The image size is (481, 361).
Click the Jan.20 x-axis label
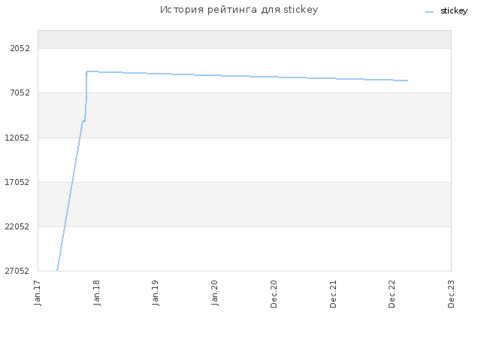(x=215, y=293)
